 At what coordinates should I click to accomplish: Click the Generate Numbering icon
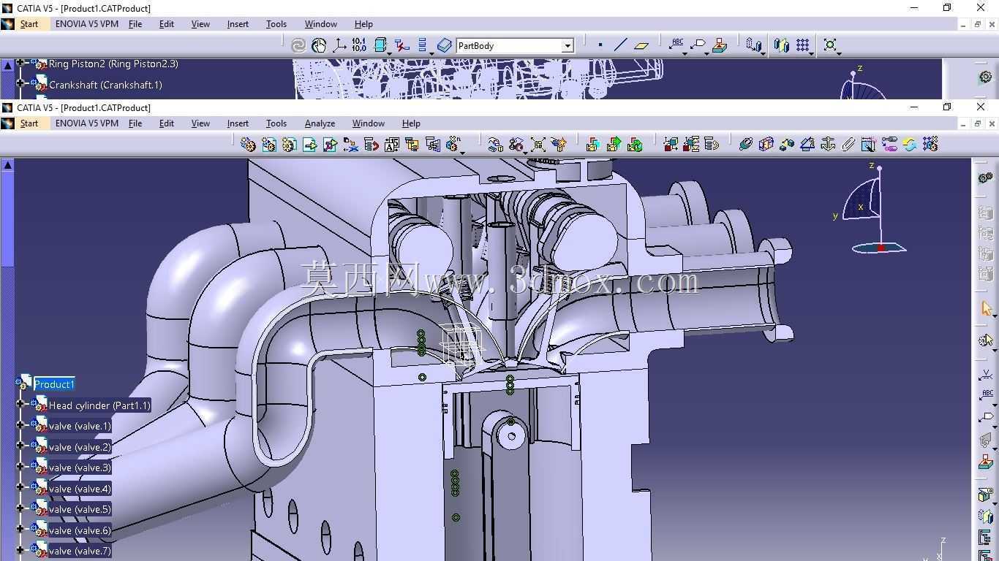[391, 144]
